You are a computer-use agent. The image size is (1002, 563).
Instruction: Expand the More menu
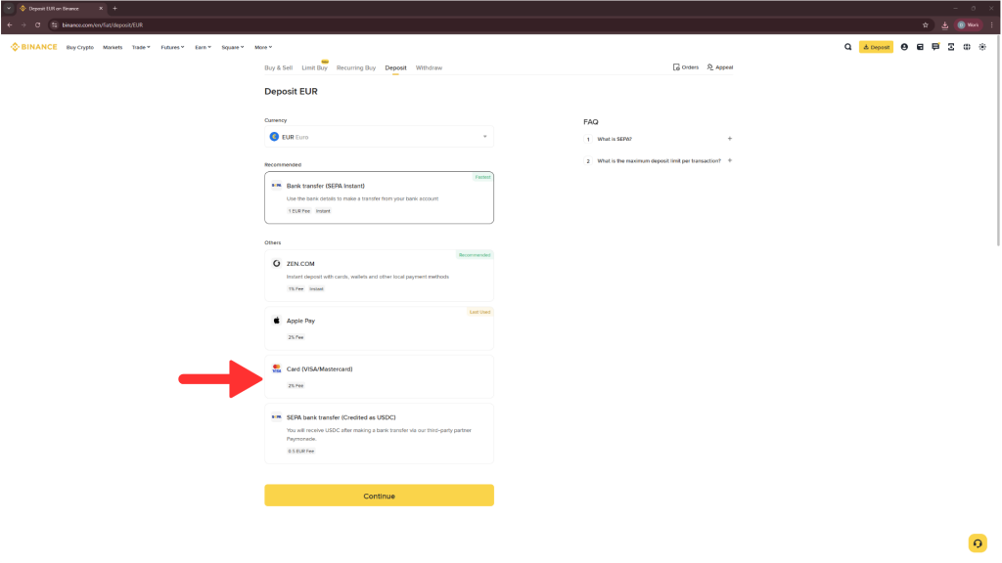pos(263,47)
